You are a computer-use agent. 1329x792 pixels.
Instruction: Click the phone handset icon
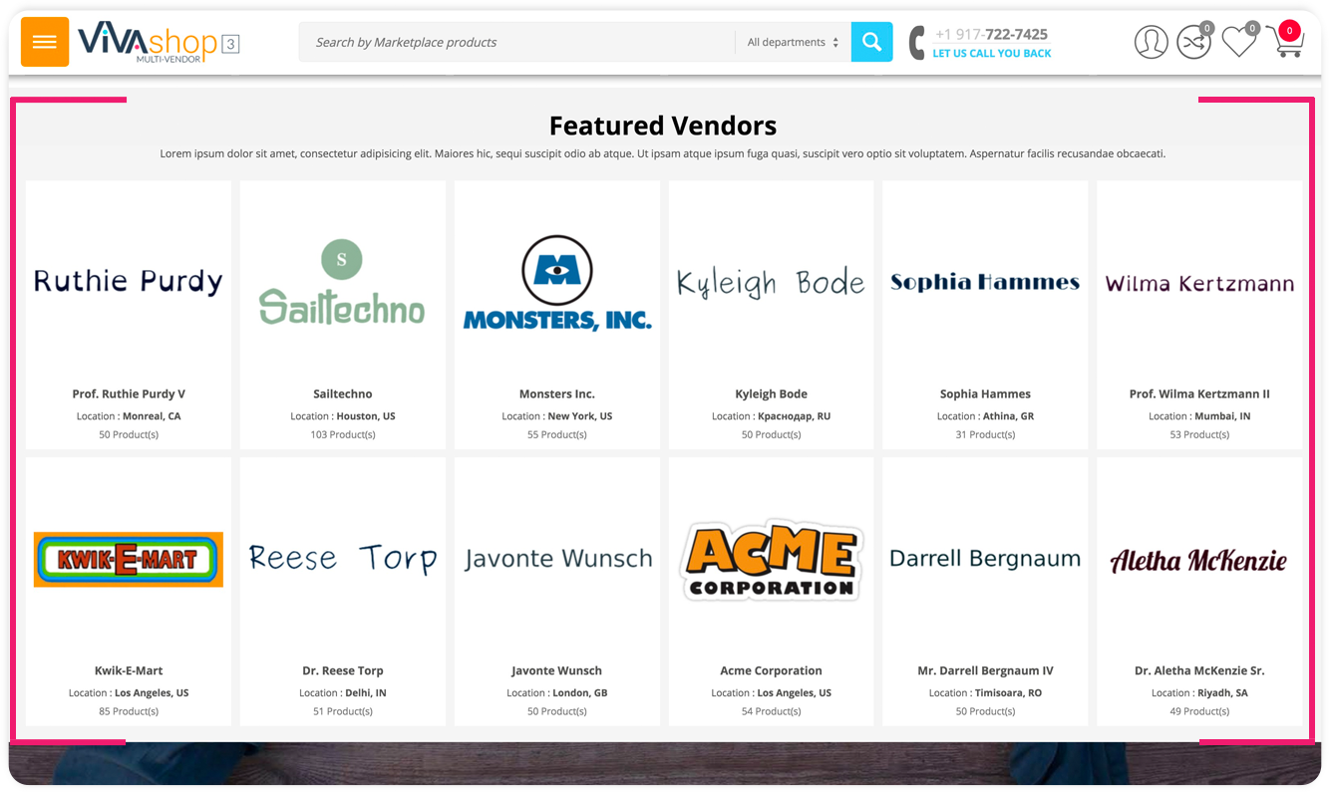click(x=916, y=43)
